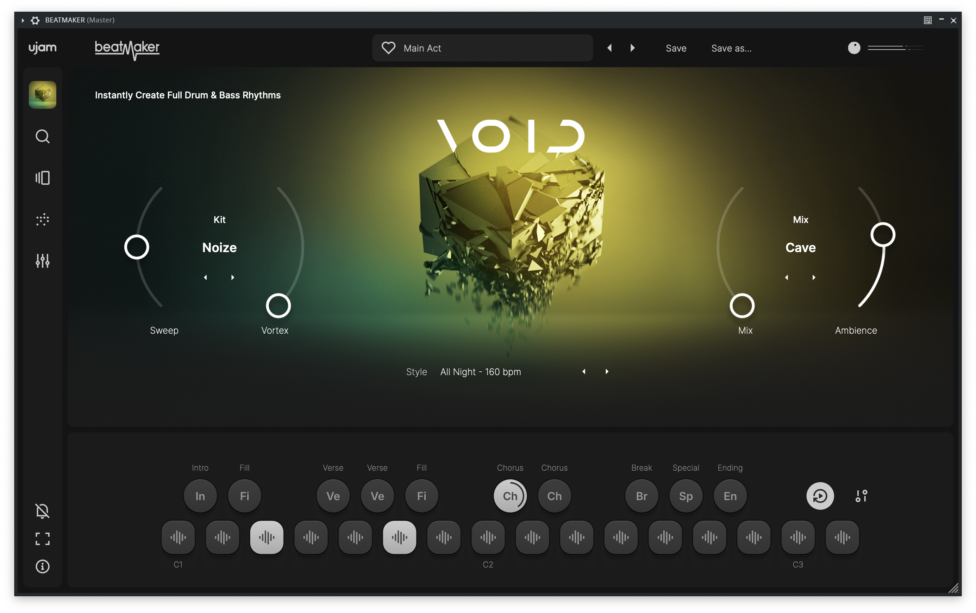976x613 pixels.
Task: Open the dotted pattern view icon
Action: click(x=42, y=220)
